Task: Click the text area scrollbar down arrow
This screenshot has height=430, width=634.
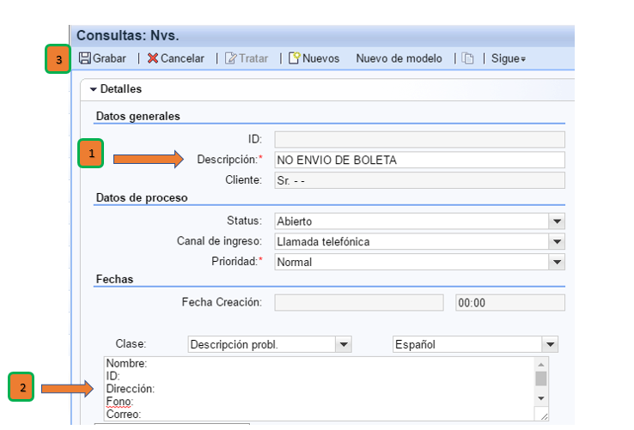Action: coord(541,398)
